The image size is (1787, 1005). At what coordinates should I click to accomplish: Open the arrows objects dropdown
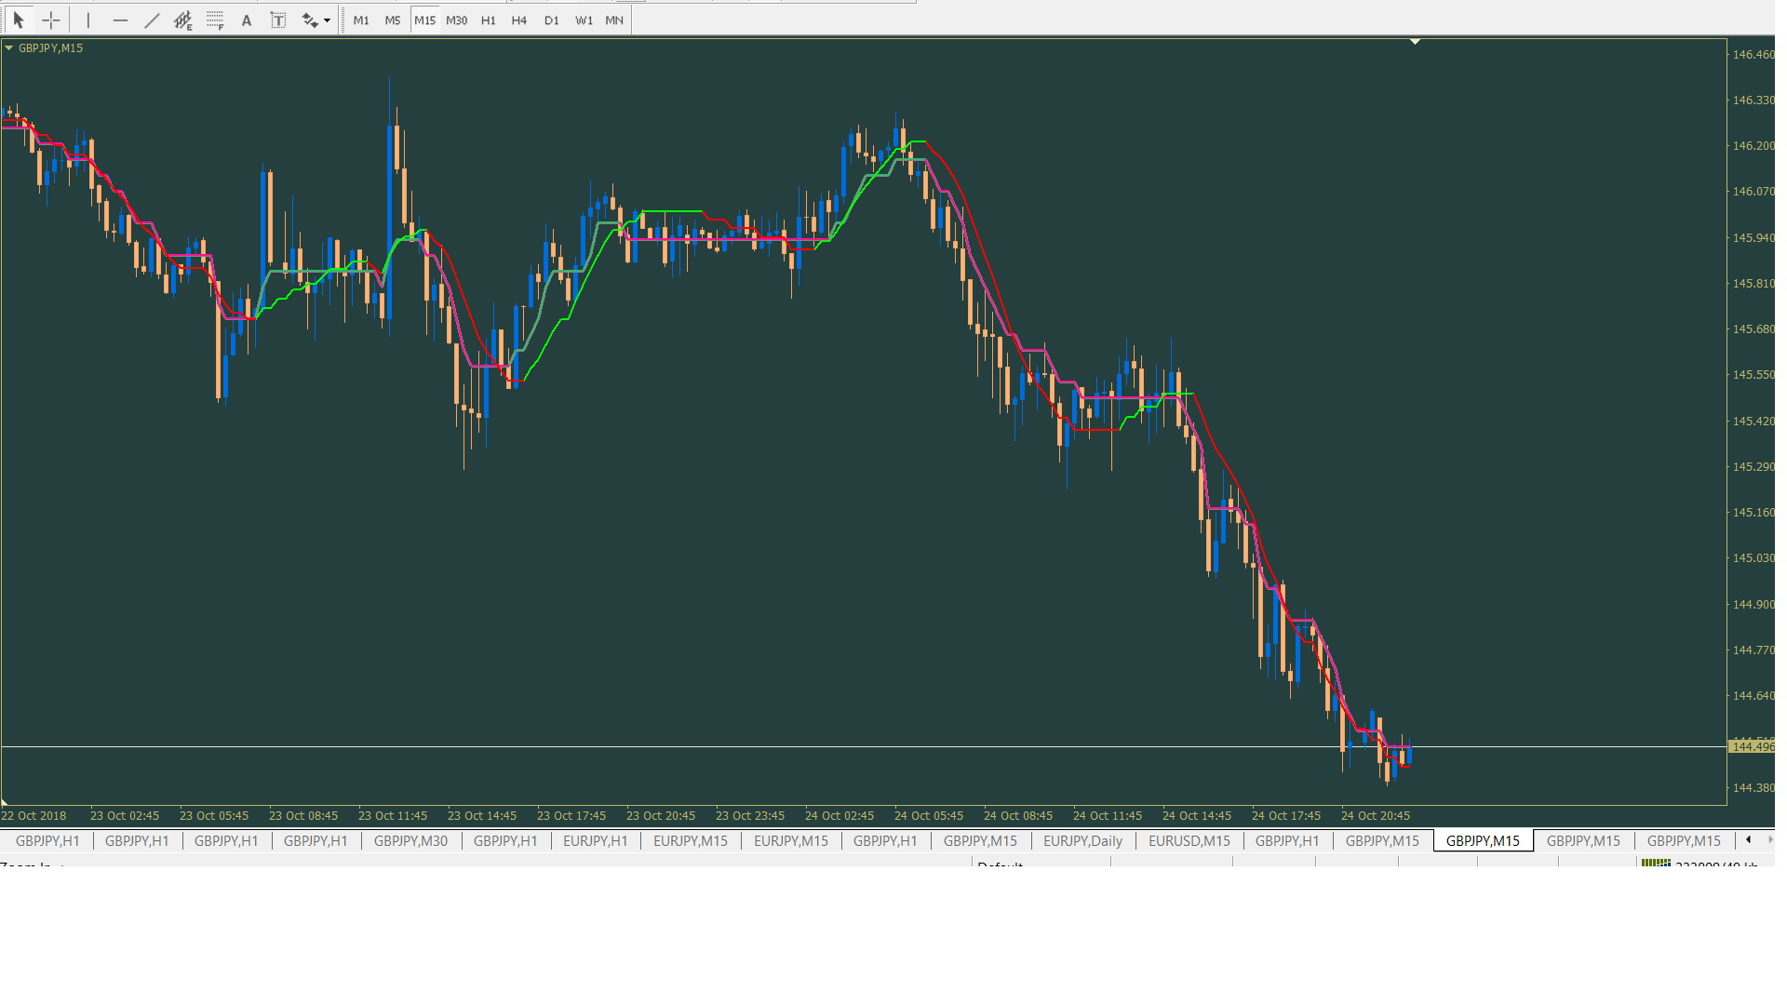tap(327, 20)
